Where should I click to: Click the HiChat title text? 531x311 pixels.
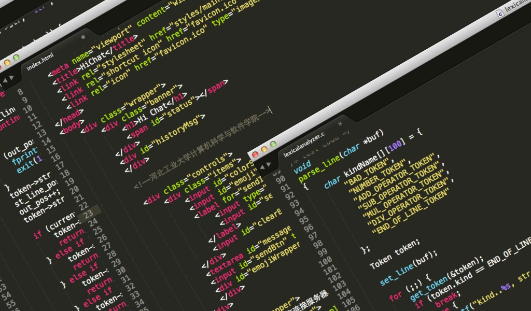(x=92, y=61)
